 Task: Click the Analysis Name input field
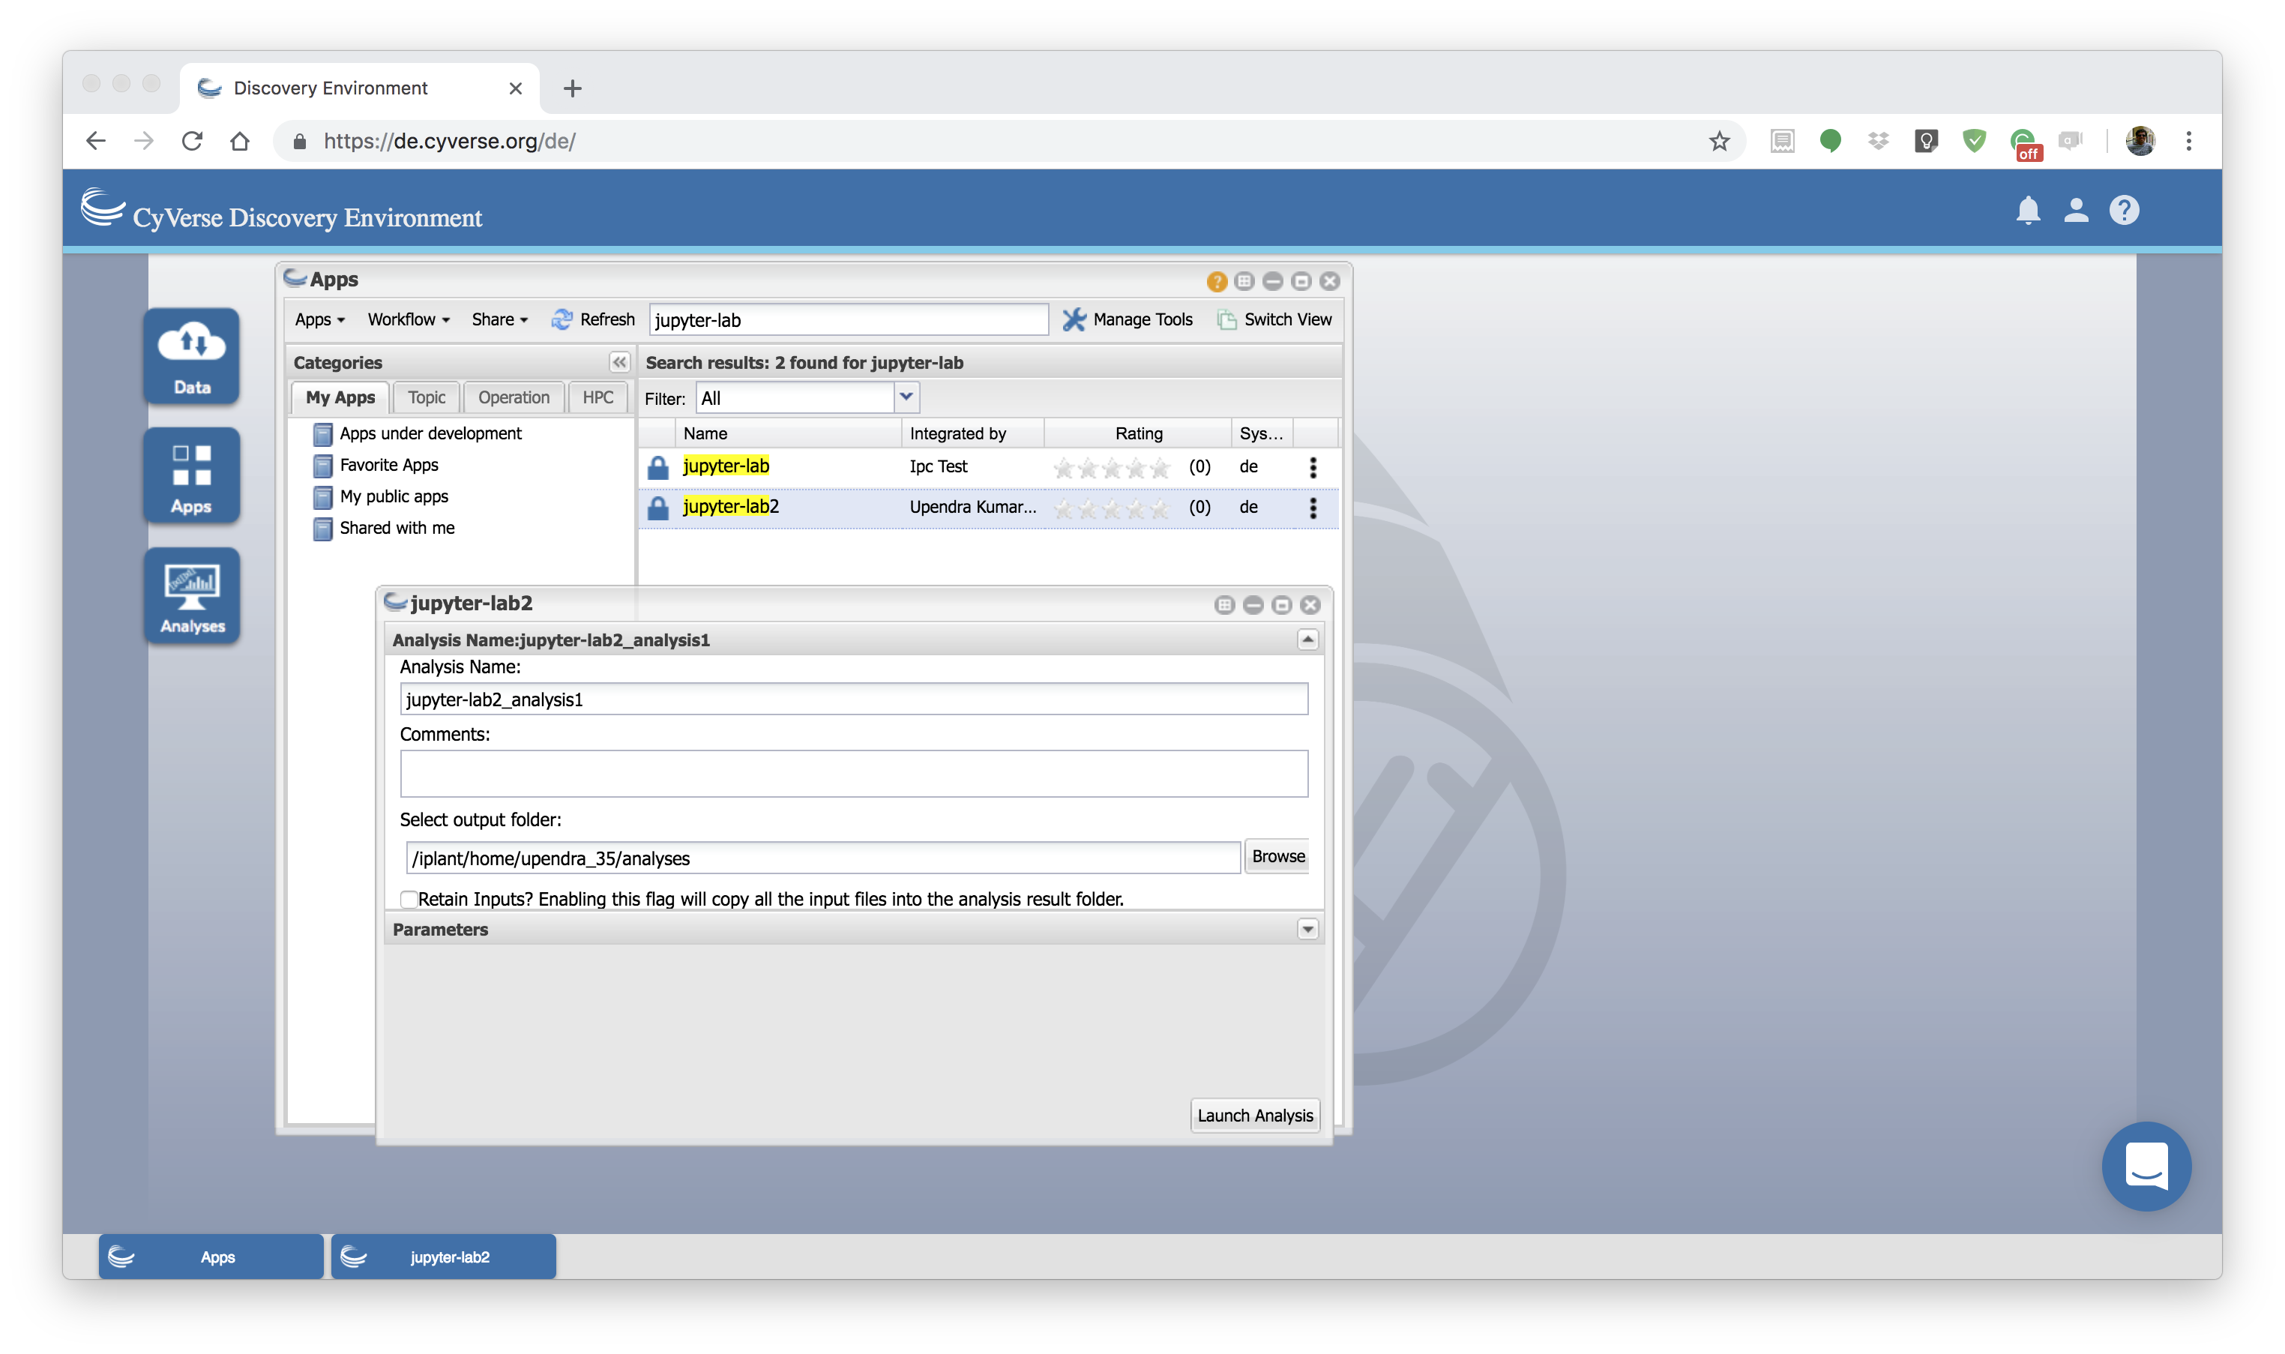click(853, 699)
